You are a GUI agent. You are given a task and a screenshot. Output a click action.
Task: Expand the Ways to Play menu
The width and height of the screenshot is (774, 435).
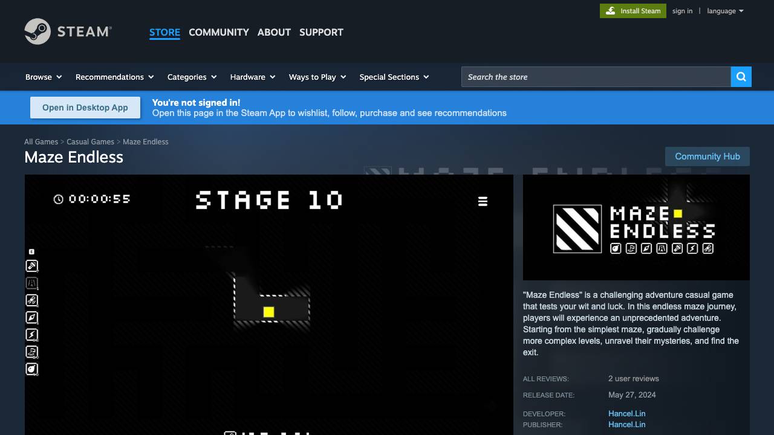[x=317, y=77]
